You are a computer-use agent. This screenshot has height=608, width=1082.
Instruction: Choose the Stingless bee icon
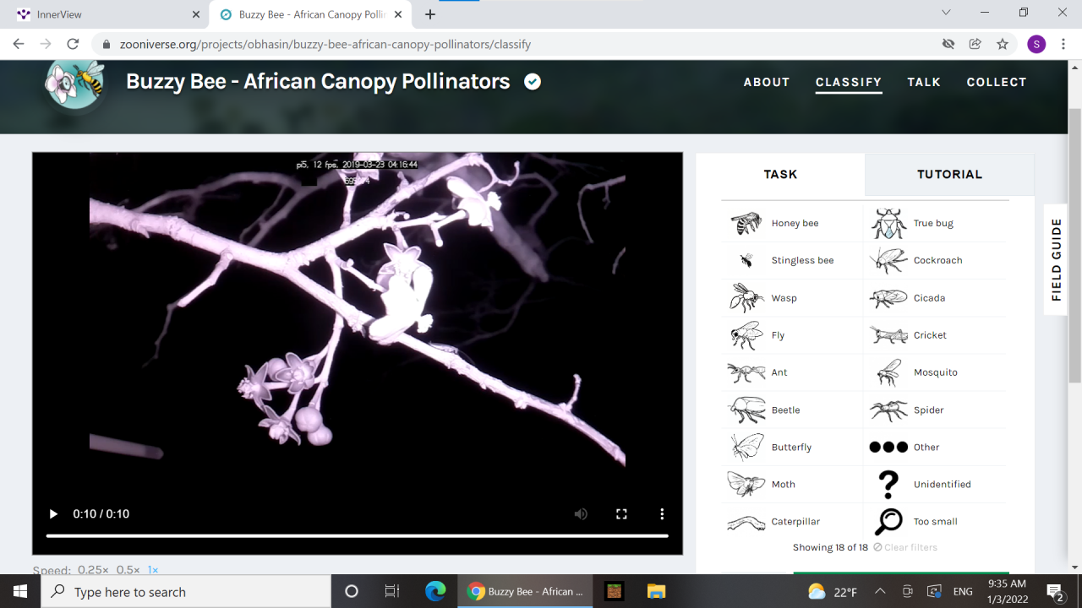point(746,261)
